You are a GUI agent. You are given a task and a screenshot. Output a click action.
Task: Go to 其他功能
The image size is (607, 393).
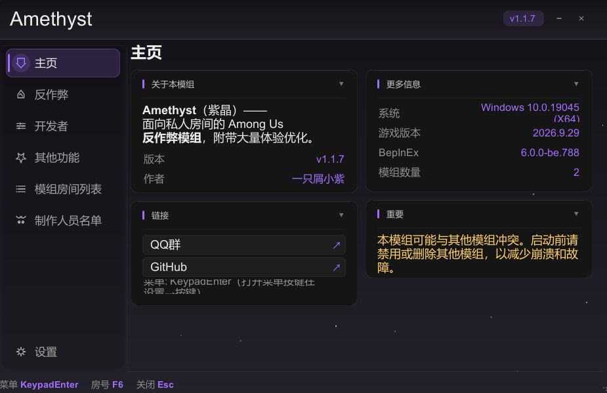[x=63, y=157]
